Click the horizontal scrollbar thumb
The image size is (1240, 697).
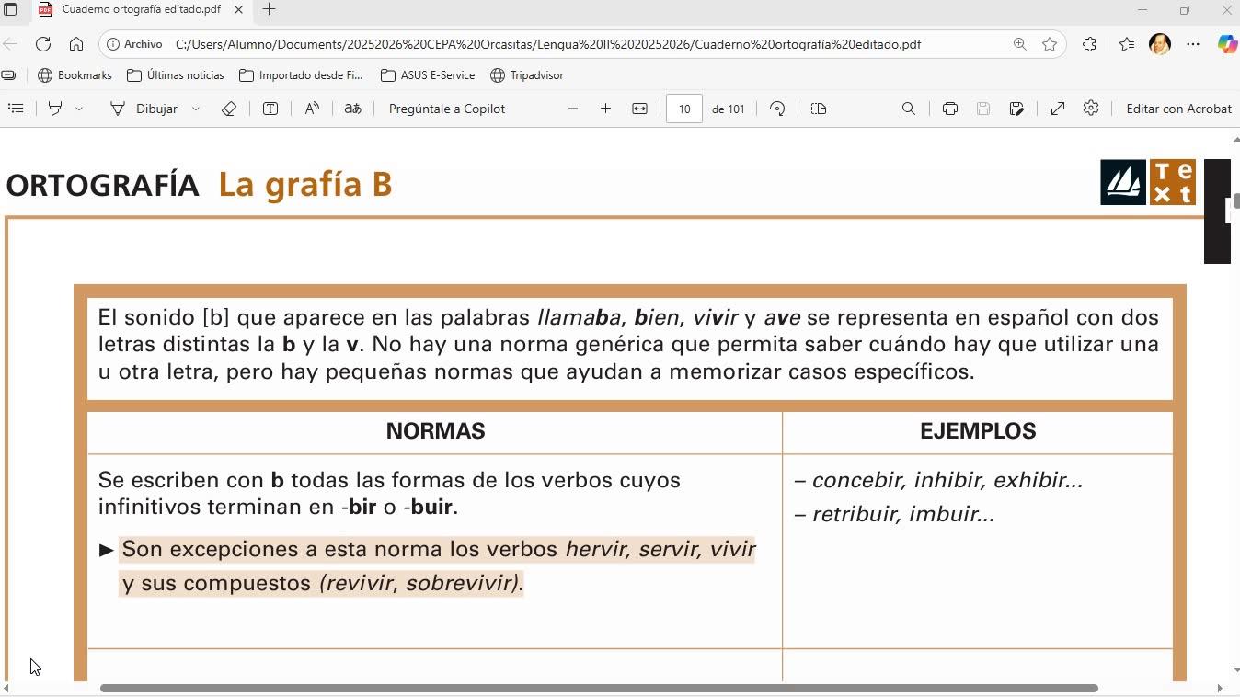[x=599, y=688]
